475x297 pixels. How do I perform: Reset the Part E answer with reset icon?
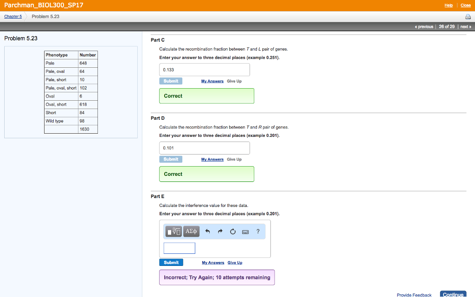click(232, 232)
